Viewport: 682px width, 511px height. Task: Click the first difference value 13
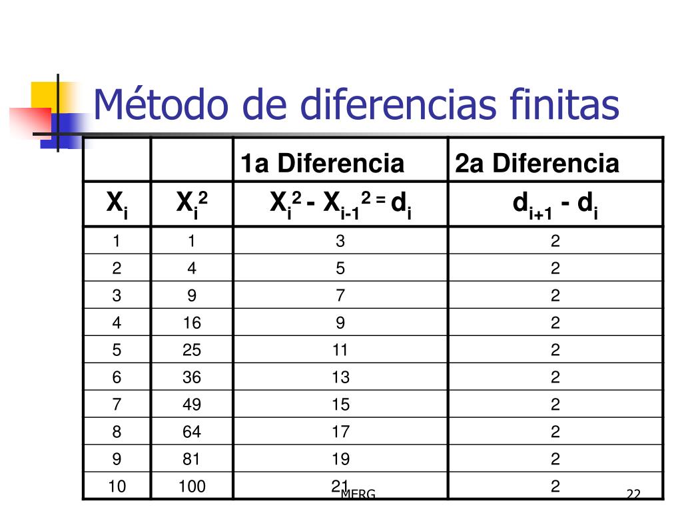pyautogui.click(x=340, y=377)
